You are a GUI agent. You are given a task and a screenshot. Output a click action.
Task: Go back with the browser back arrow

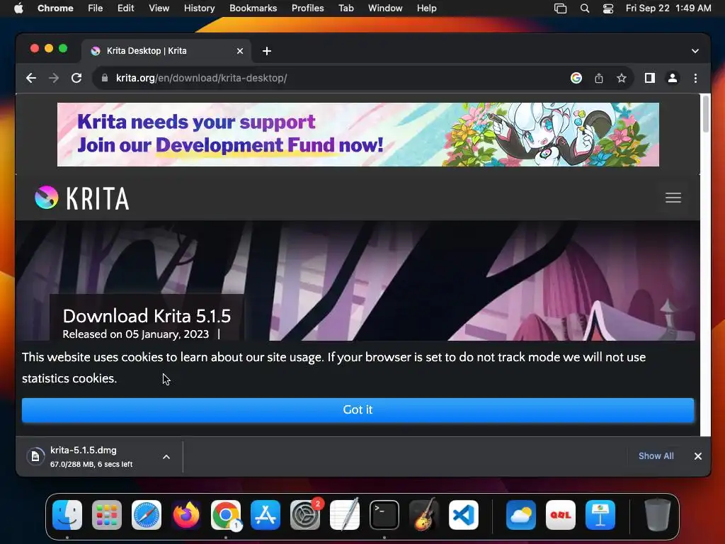[x=31, y=78]
